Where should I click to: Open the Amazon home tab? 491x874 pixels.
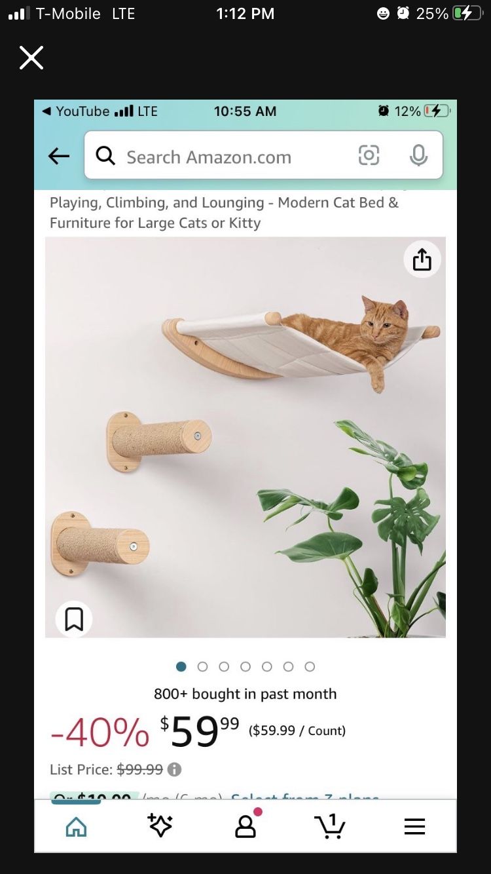pos(77,827)
